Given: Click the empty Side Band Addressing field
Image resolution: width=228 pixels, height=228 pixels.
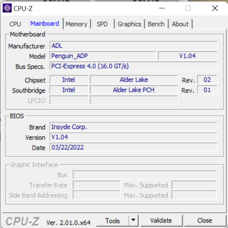Looking at the screenshot, I should [96, 195].
